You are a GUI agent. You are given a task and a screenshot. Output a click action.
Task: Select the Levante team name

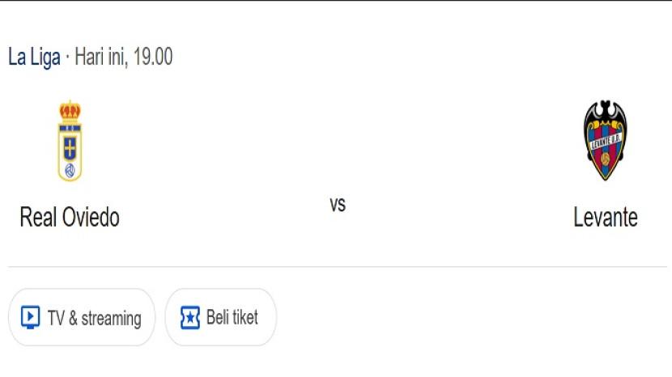pos(606,217)
